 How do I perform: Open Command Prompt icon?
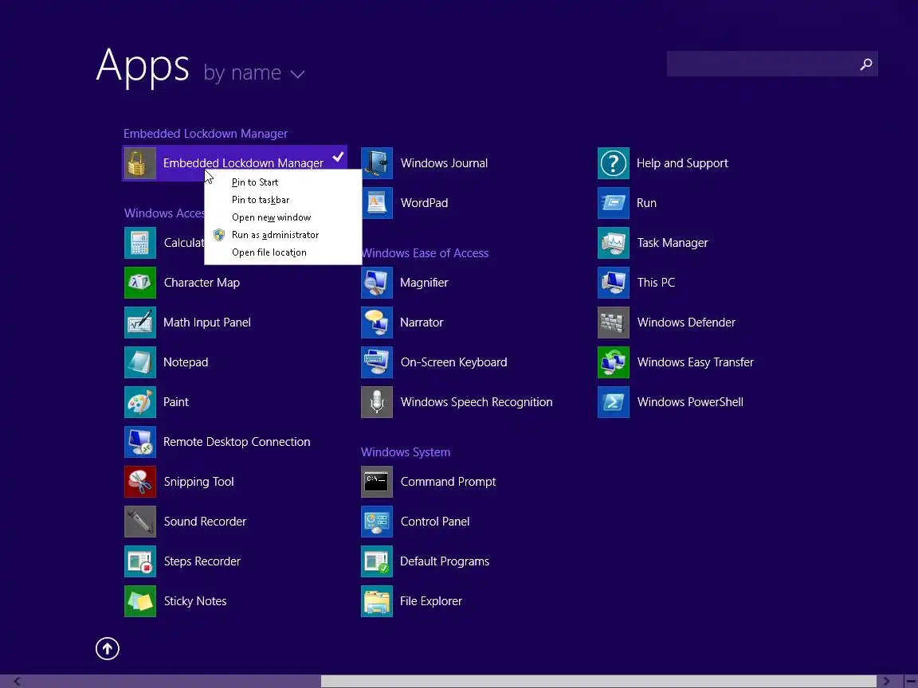pyautogui.click(x=376, y=482)
